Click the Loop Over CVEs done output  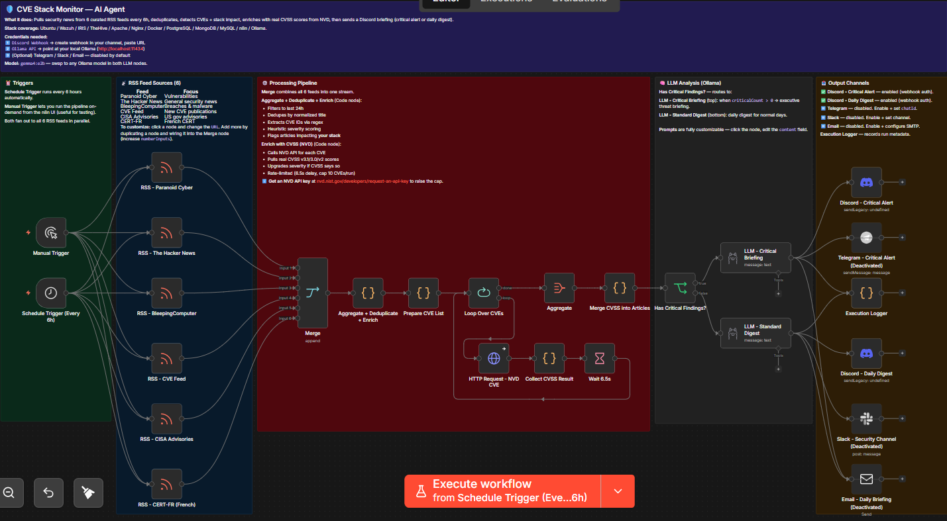(500, 288)
